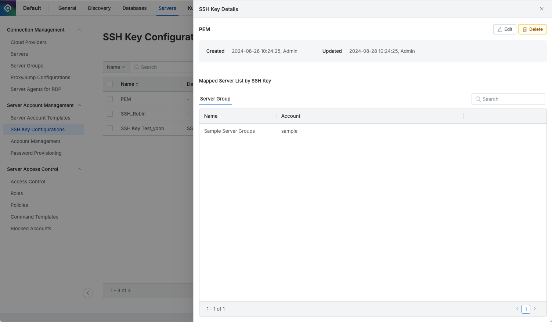Viewport: 552px width, 322px height.
Task: Click the magnifier icon in the mapped server search
Action: click(478, 99)
